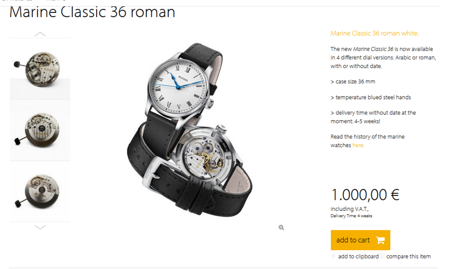Image resolution: width=460 pixels, height=269 pixels.
Task: Select the third movement thumbnail
Action: 40,191
